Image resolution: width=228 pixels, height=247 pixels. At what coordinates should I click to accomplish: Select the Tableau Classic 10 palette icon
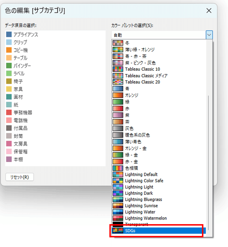[x=117, y=69]
